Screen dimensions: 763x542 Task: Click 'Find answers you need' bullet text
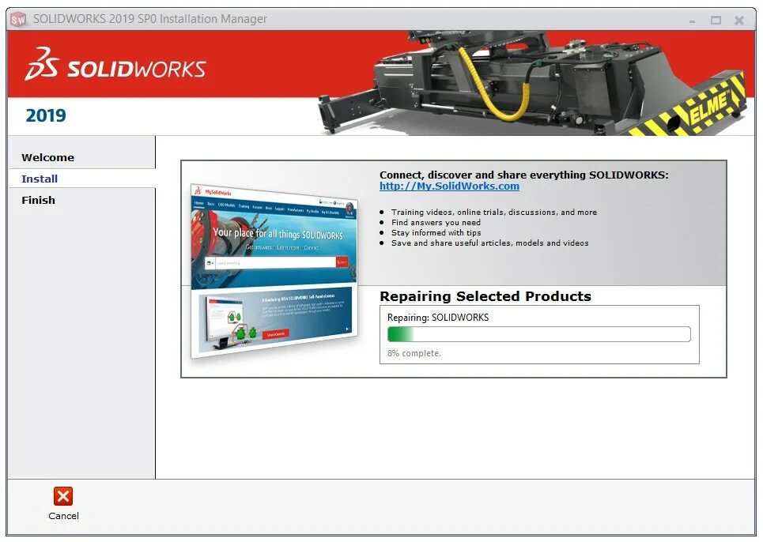436,222
